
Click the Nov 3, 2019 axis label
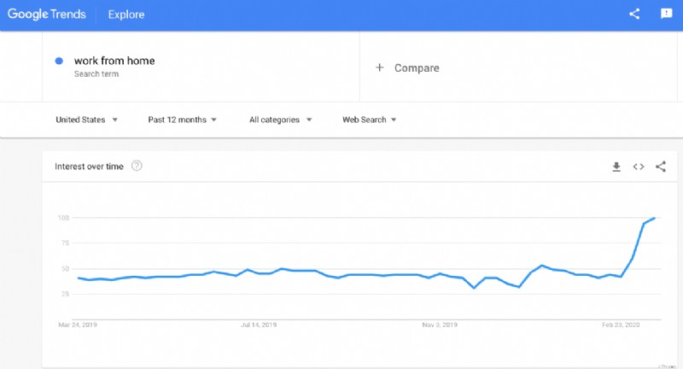tap(440, 325)
